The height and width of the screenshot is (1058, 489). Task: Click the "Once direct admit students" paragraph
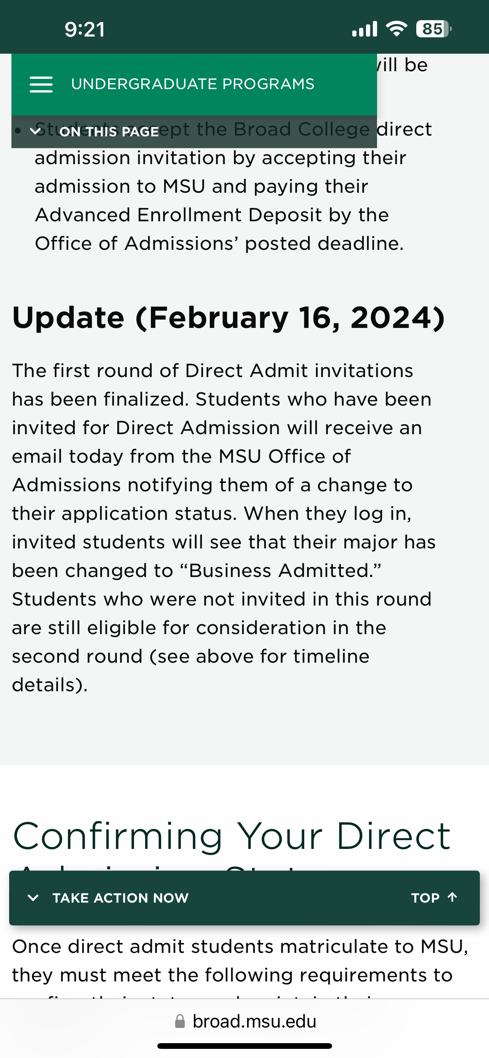coord(240,947)
